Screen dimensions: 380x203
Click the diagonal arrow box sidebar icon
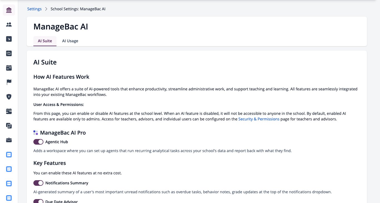(9, 39)
